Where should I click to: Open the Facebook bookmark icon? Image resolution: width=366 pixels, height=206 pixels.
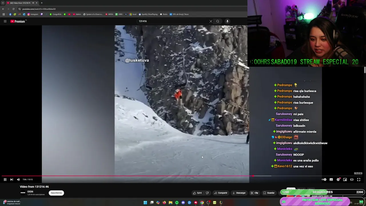click(x=10, y=14)
